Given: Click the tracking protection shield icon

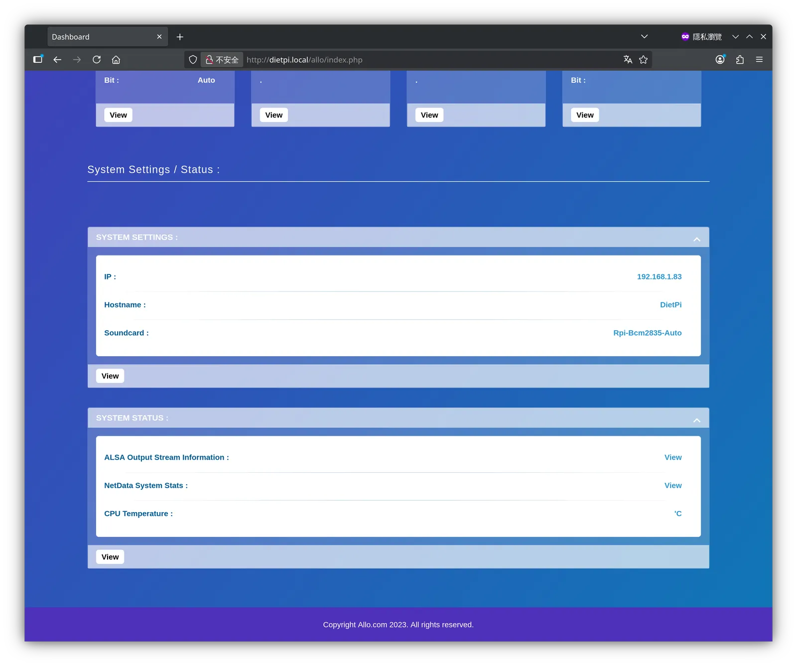Looking at the screenshot, I should pos(193,60).
